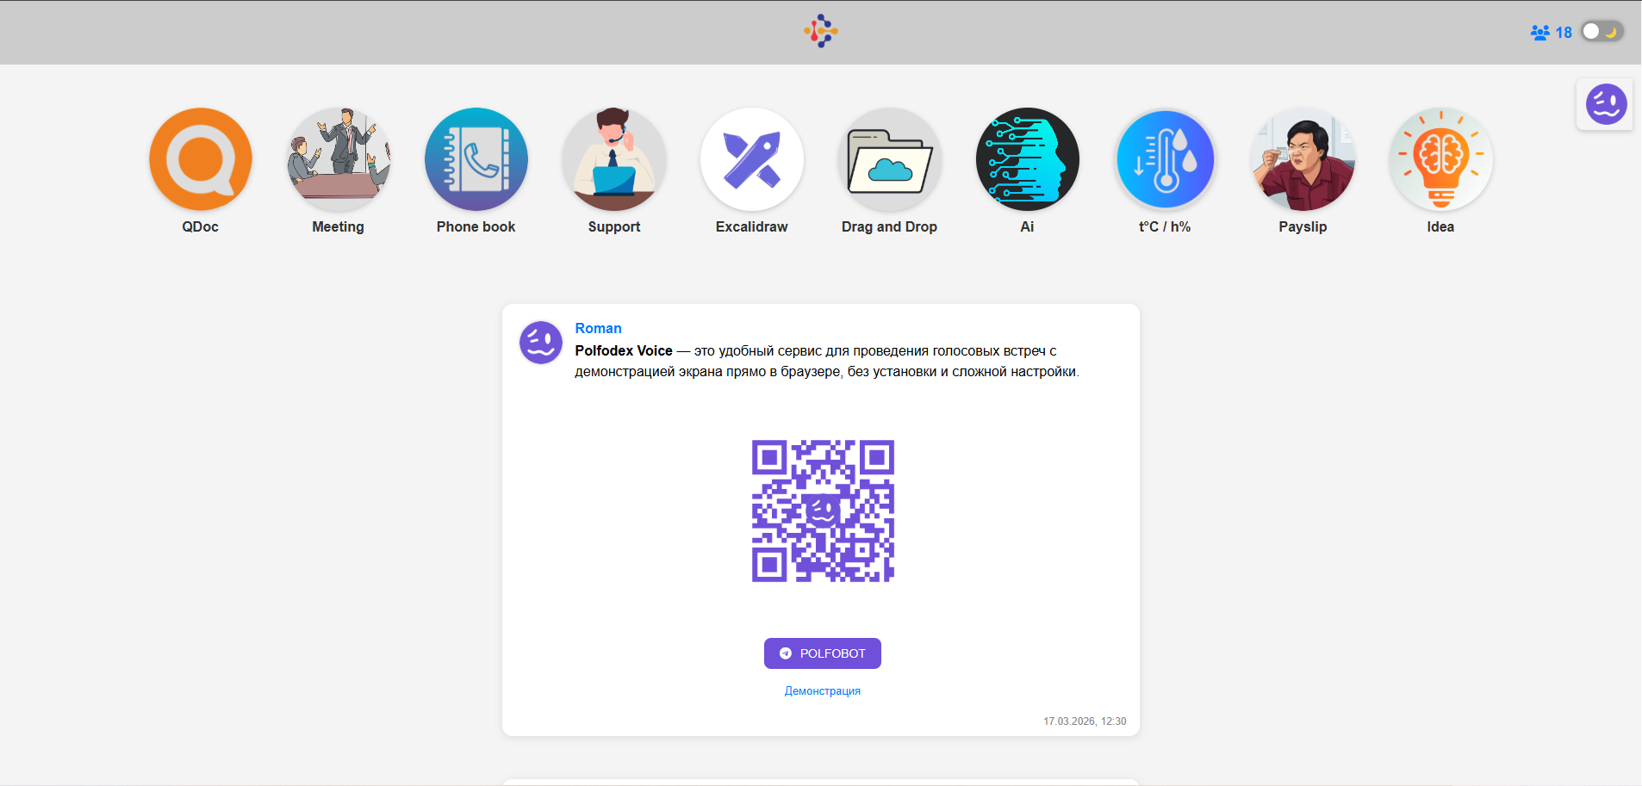This screenshot has height=786, width=1642.
Task: Open the t°C / h% thermometer icon
Action: [1166, 159]
